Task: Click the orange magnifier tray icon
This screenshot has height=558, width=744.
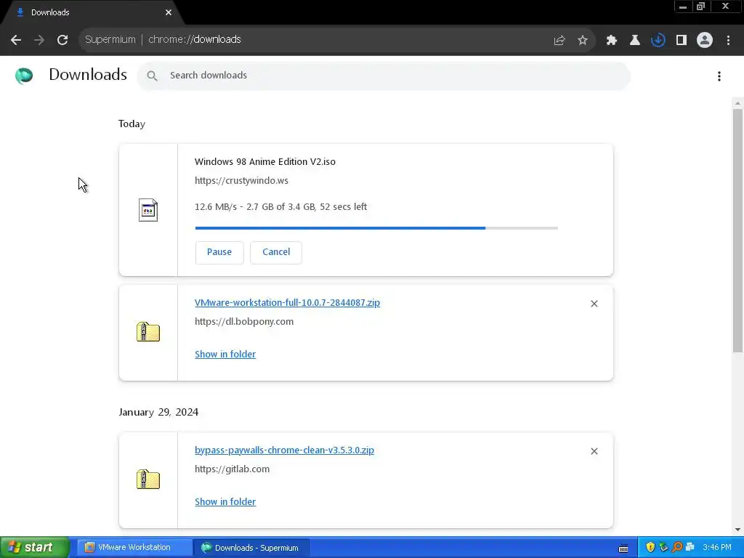Action: (x=677, y=547)
